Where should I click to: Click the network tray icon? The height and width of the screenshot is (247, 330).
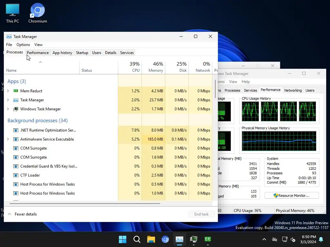(285, 239)
